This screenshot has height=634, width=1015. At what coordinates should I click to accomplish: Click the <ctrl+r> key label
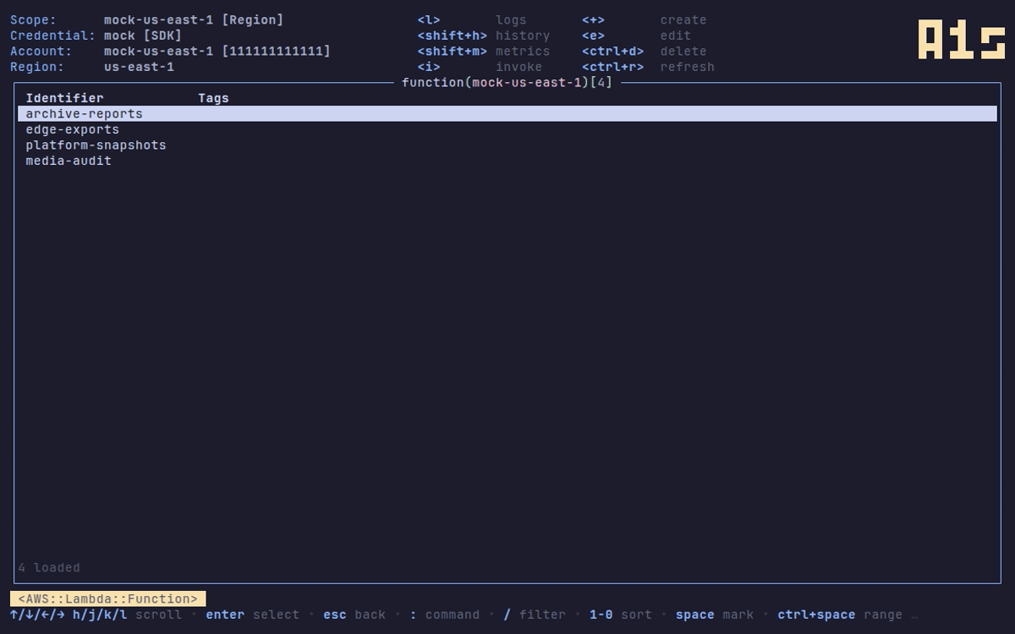(613, 67)
